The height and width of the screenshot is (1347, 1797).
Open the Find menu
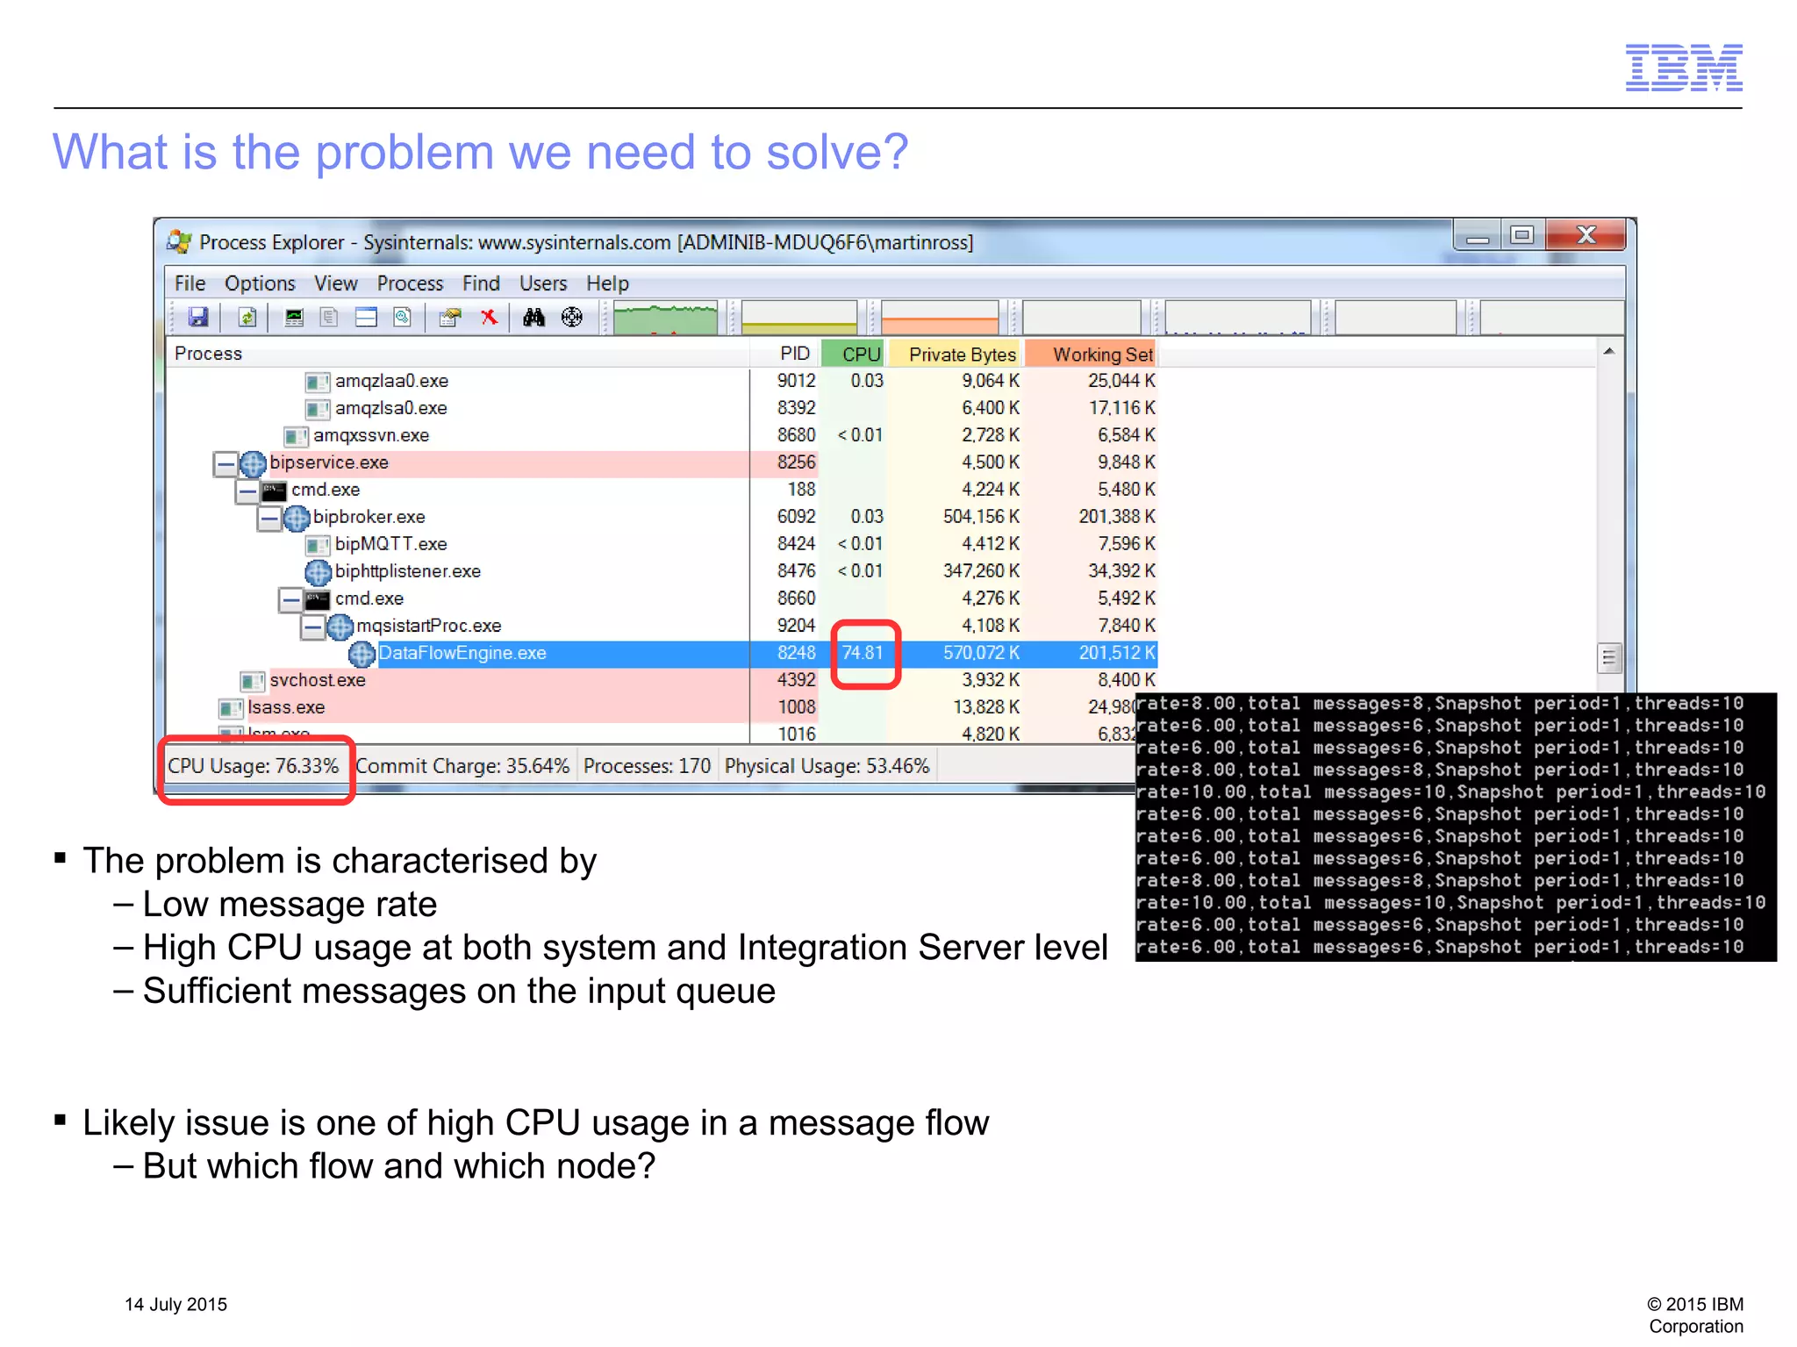pos(481,283)
